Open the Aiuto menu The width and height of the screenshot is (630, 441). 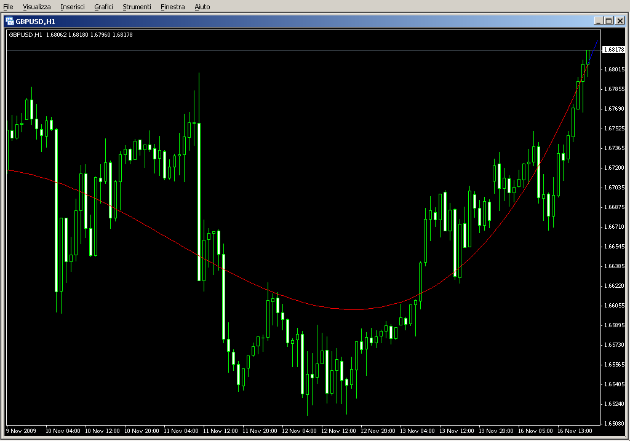[x=202, y=7]
